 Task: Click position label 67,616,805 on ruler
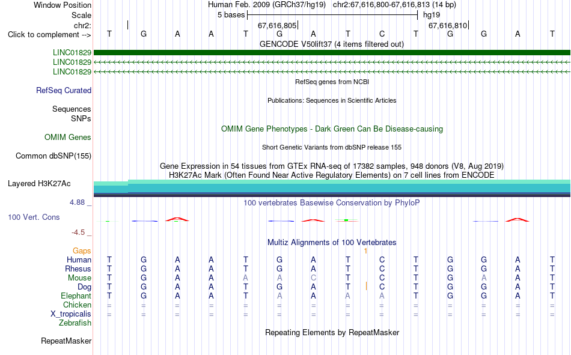click(x=277, y=25)
